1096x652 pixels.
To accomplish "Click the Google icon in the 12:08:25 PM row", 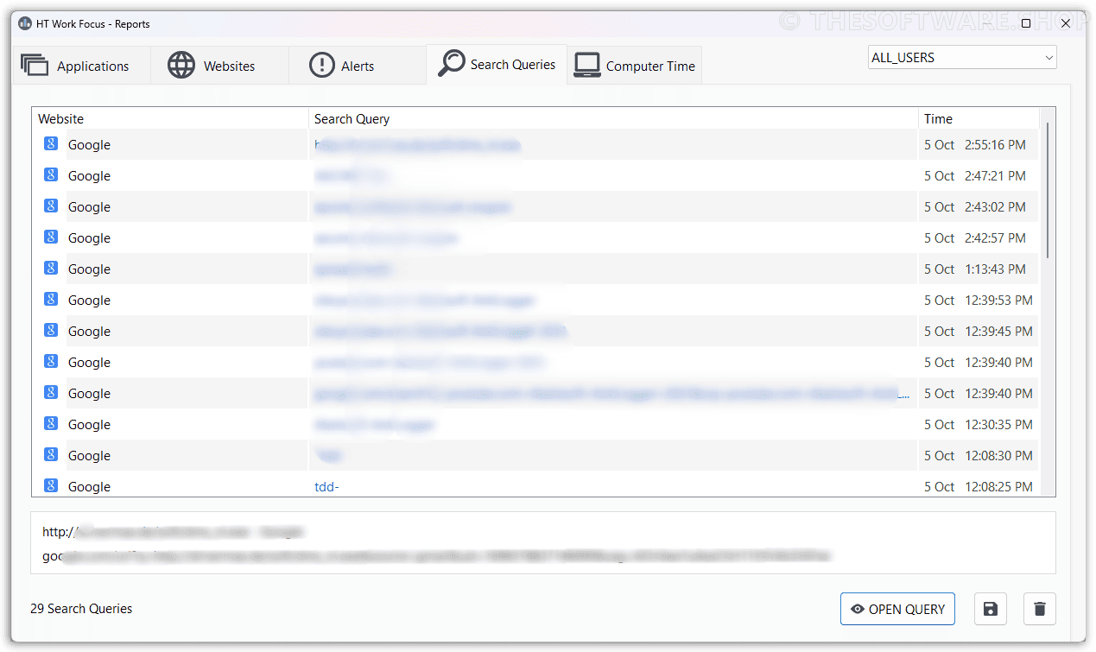I will [x=51, y=486].
